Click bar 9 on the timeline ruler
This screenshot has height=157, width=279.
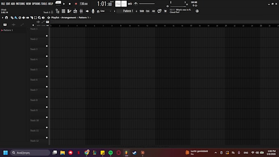(121, 26)
